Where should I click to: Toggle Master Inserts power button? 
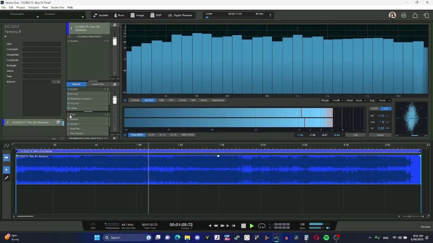[x=68, y=89]
